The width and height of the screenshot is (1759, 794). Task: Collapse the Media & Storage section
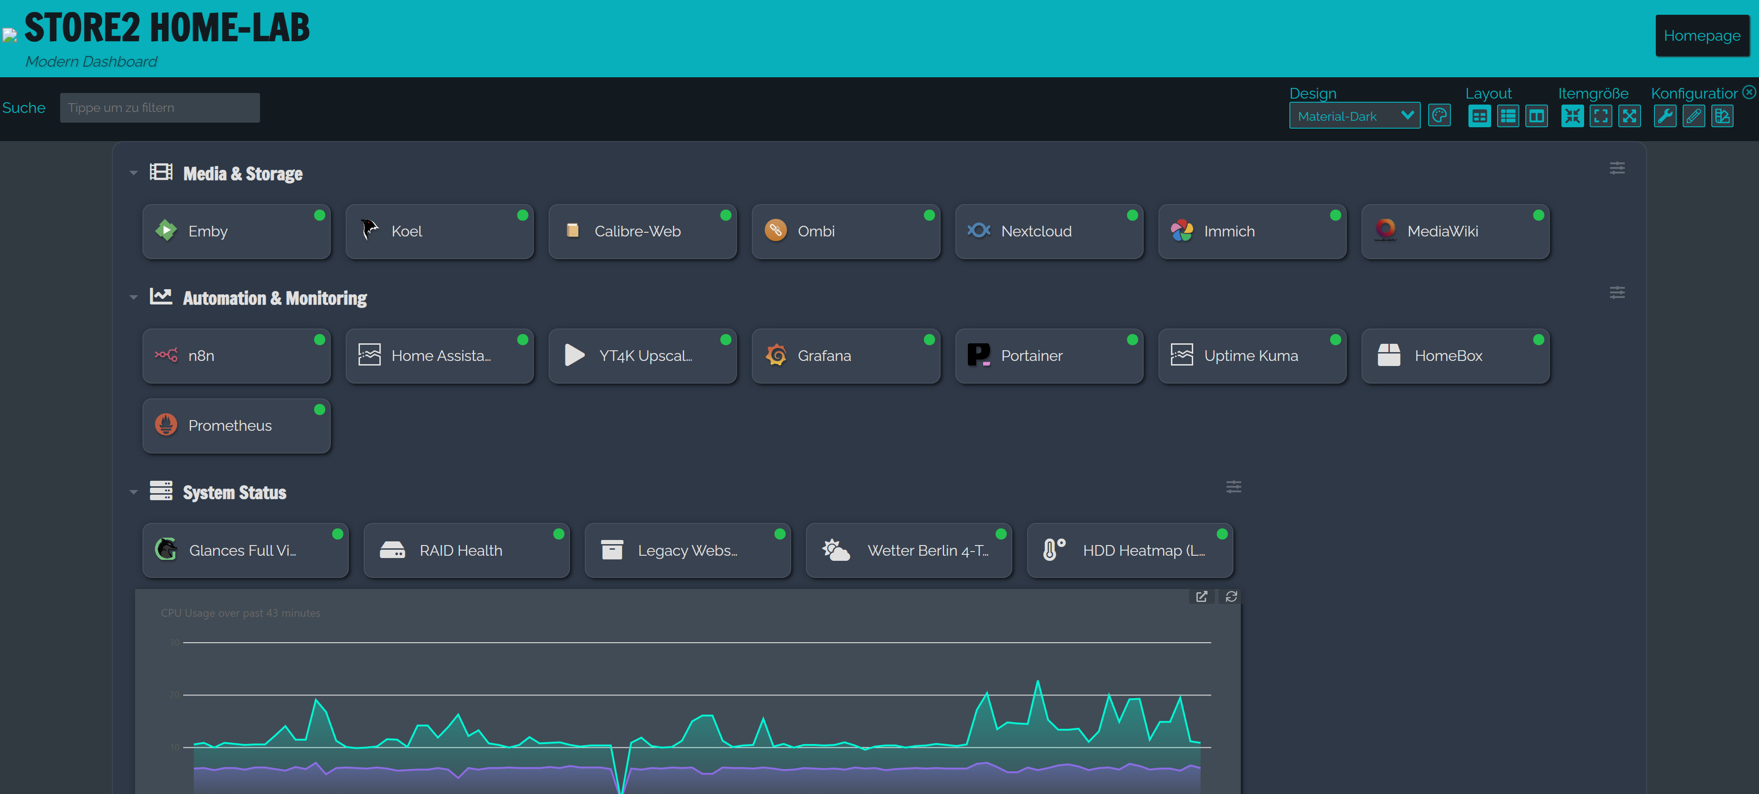(134, 173)
